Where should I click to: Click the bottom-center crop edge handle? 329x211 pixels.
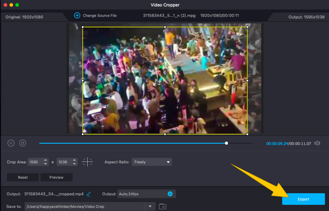click(x=165, y=134)
